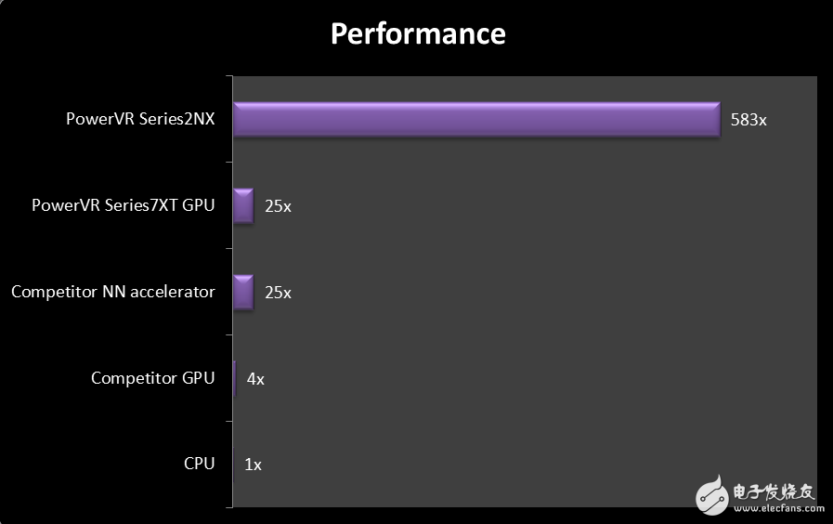
Task: Click the Competitor NN accelerator label
Action: [112, 292]
